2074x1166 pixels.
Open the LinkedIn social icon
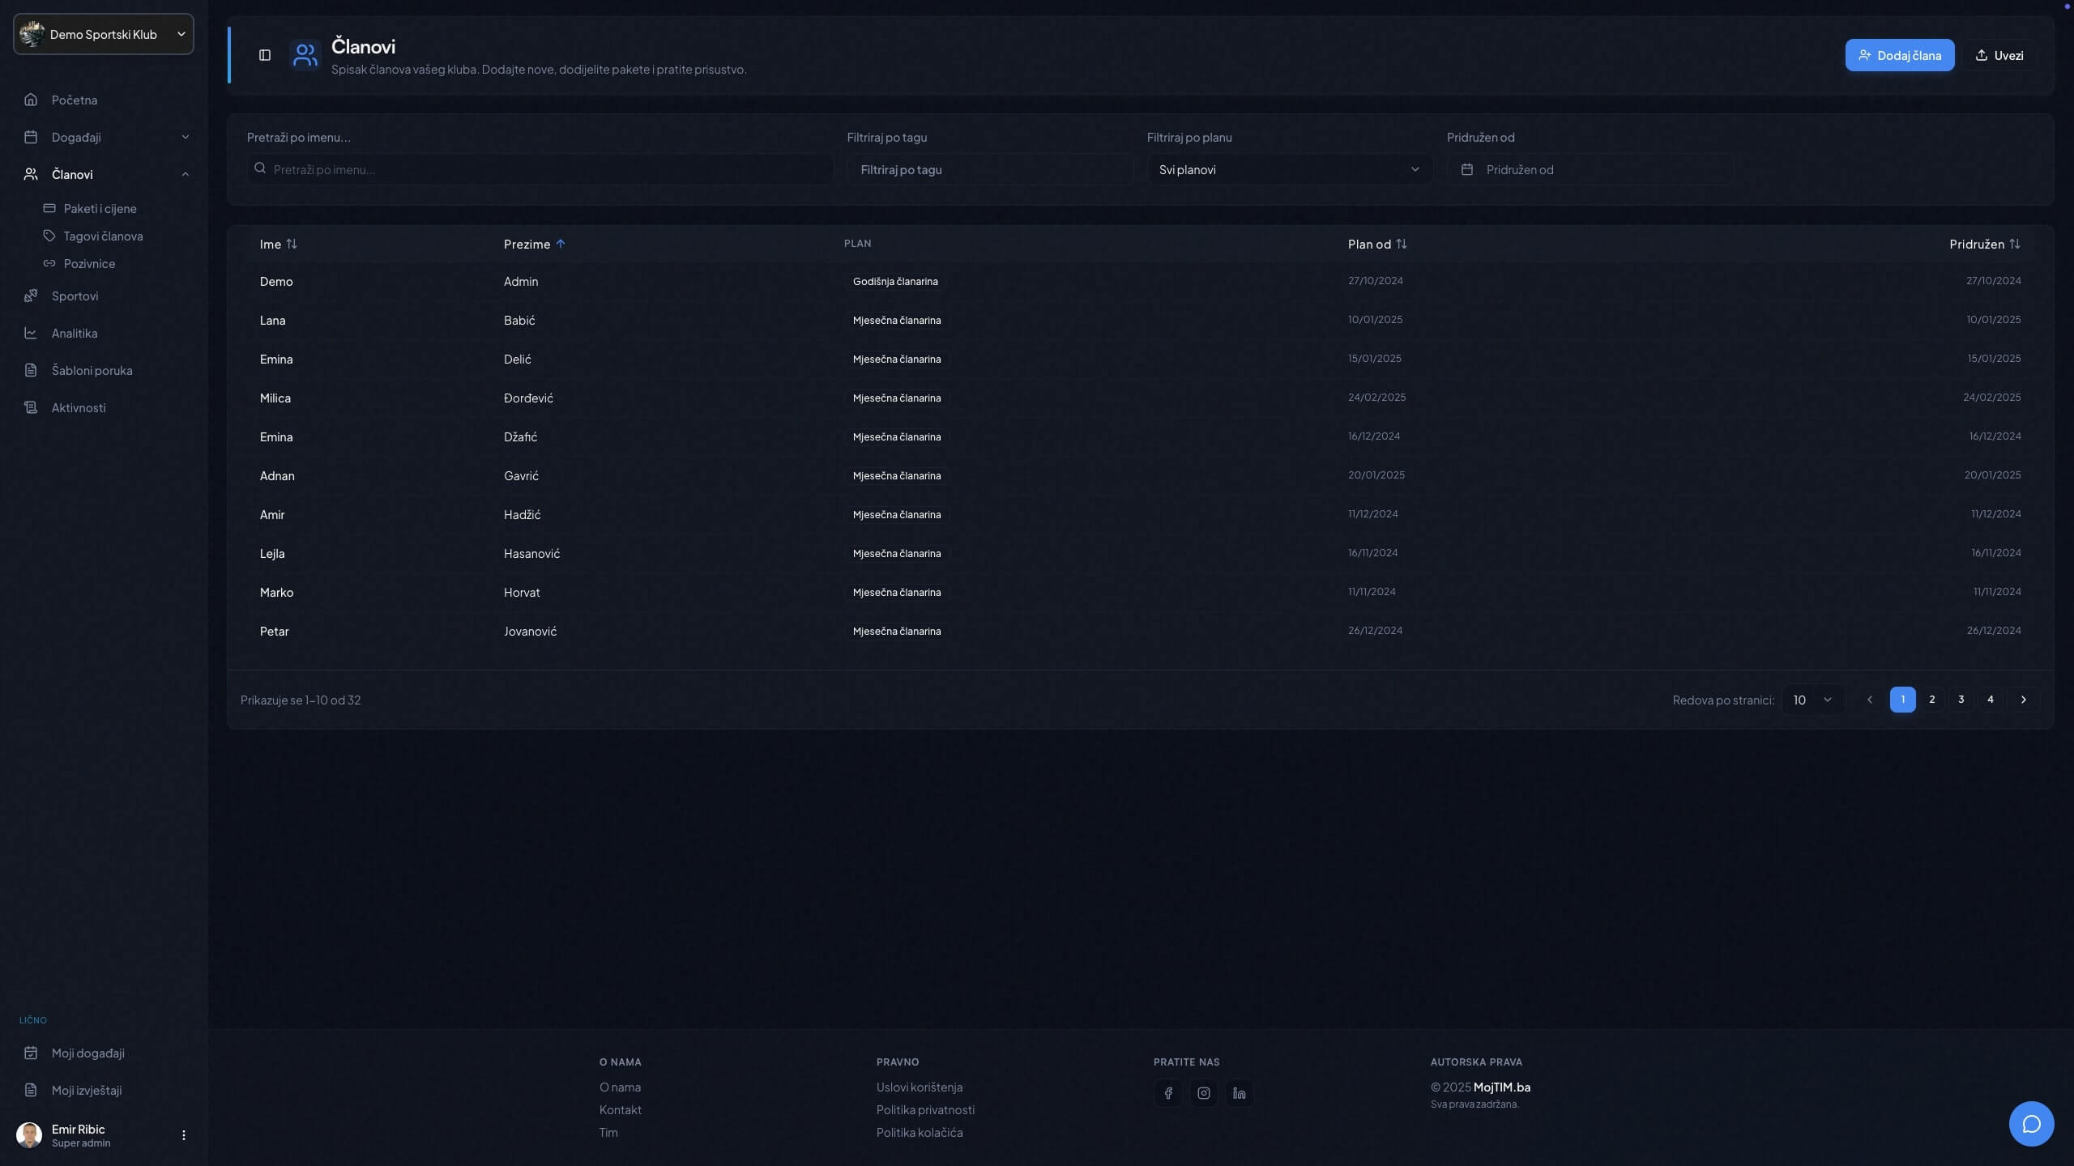coord(1239,1093)
